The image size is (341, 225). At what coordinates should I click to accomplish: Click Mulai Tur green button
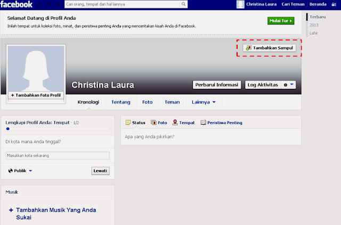click(x=281, y=21)
